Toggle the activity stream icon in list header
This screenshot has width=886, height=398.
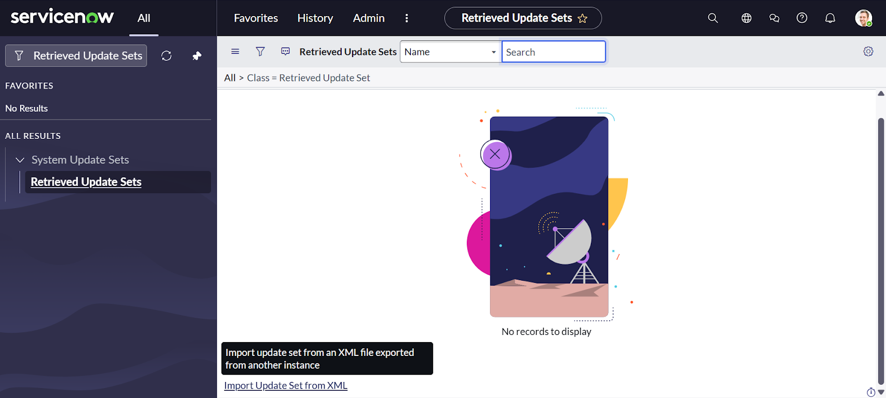pyautogui.click(x=286, y=51)
